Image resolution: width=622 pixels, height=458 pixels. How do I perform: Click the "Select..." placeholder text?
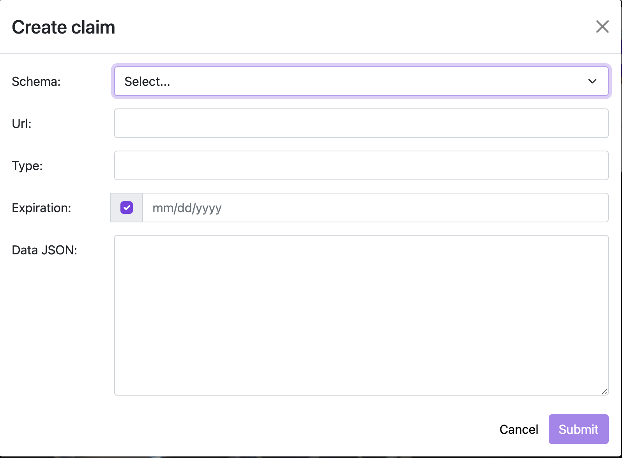click(x=147, y=81)
